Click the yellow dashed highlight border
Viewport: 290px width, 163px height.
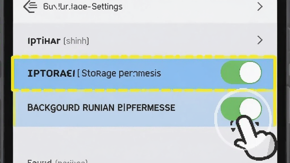144,56
